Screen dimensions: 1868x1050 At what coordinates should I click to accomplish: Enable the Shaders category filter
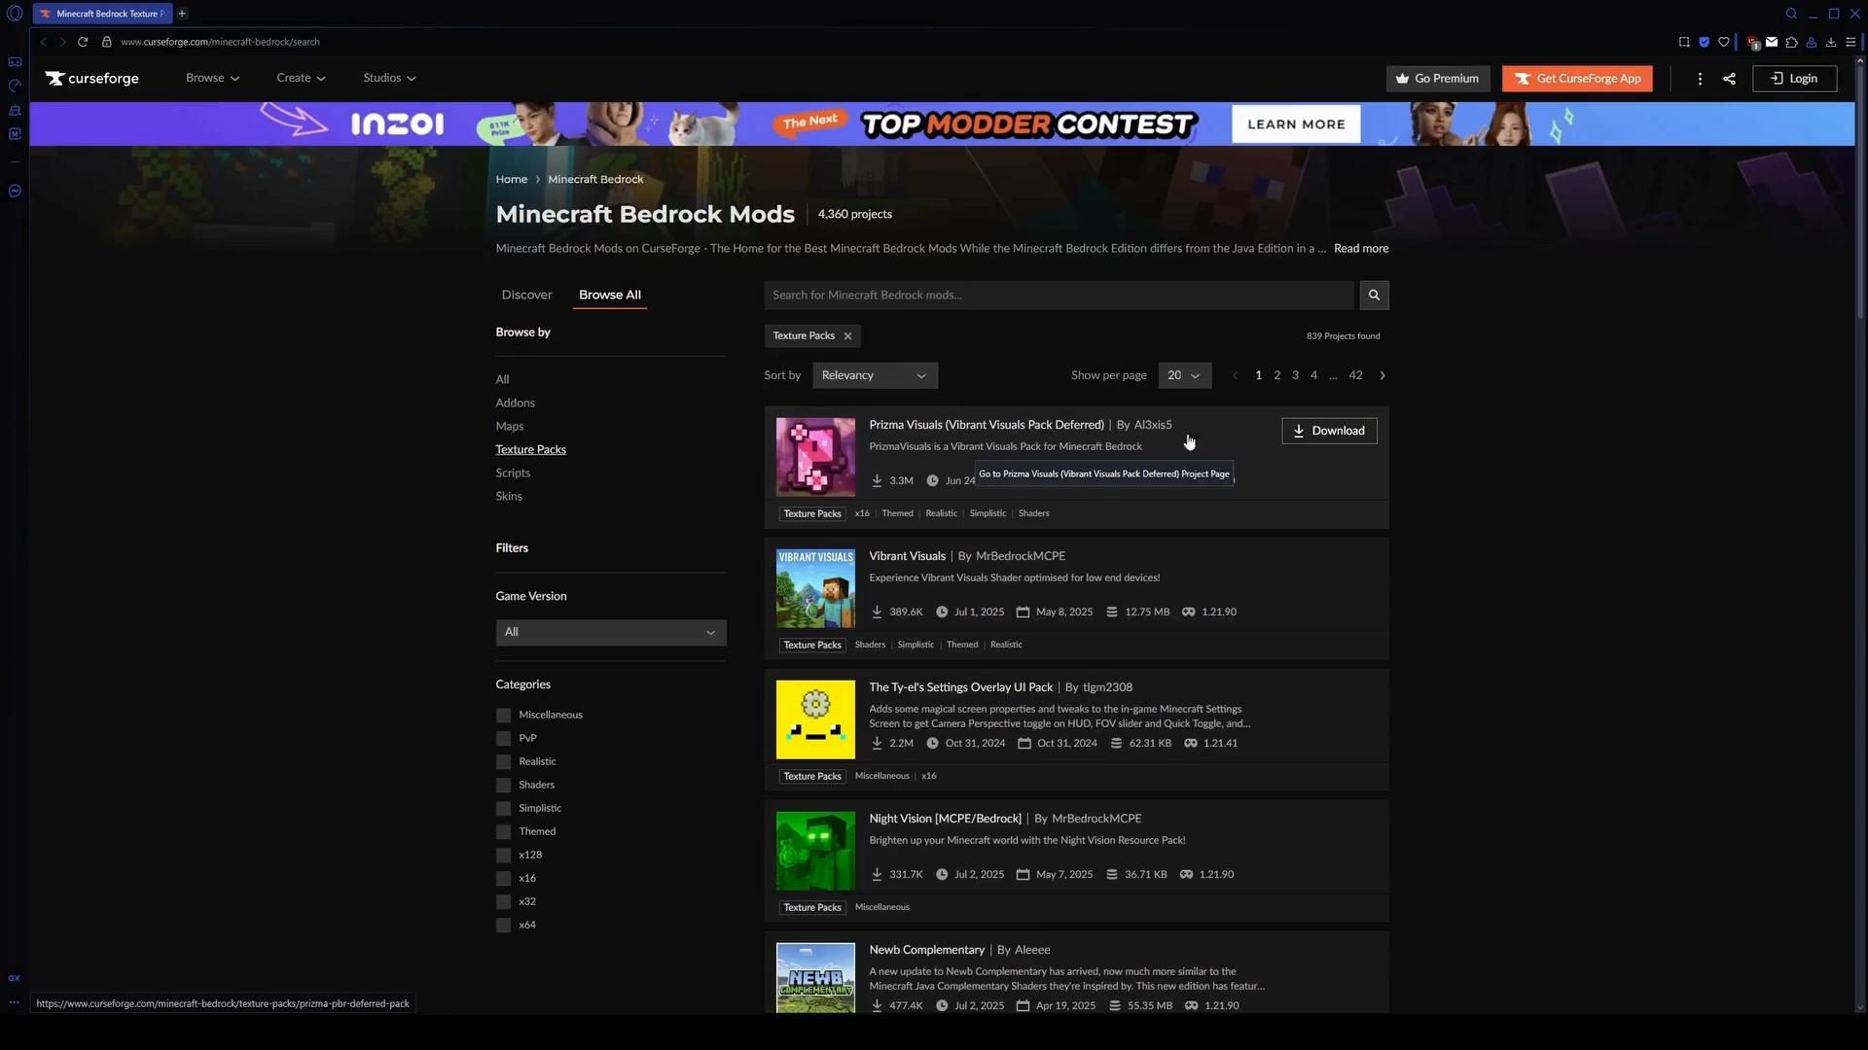coord(503,786)
